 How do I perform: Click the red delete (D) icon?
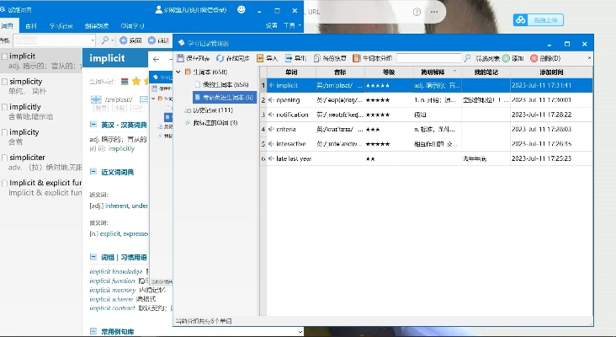coord(534,58)
